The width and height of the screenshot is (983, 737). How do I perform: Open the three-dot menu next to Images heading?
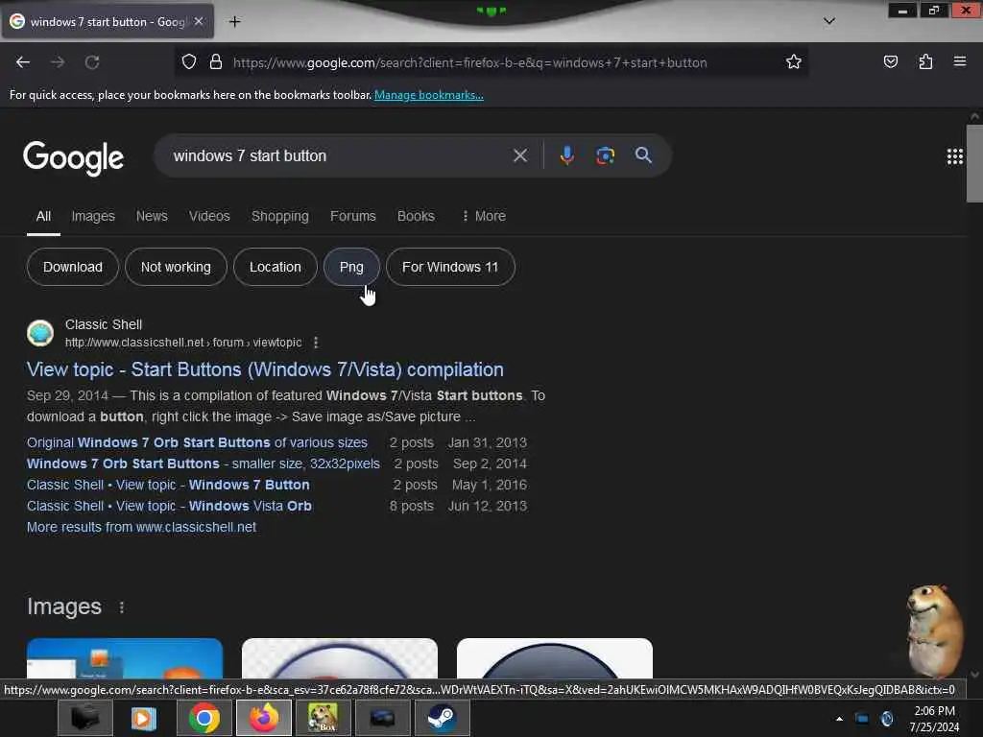[x=122, y=607]
